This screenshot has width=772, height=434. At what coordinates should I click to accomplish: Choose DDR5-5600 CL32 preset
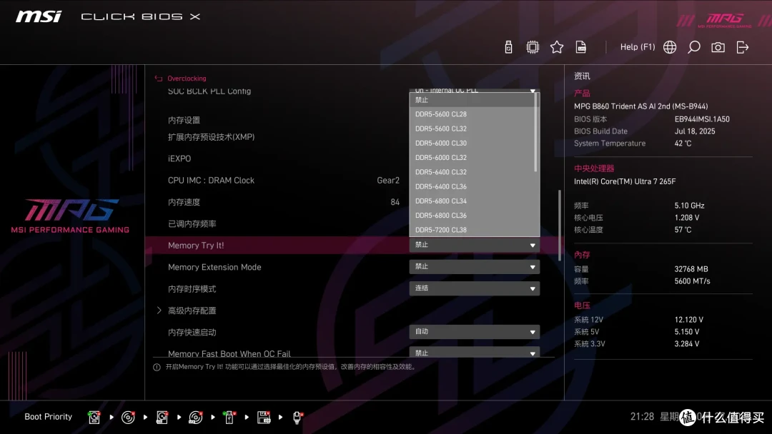pos(472,128)
